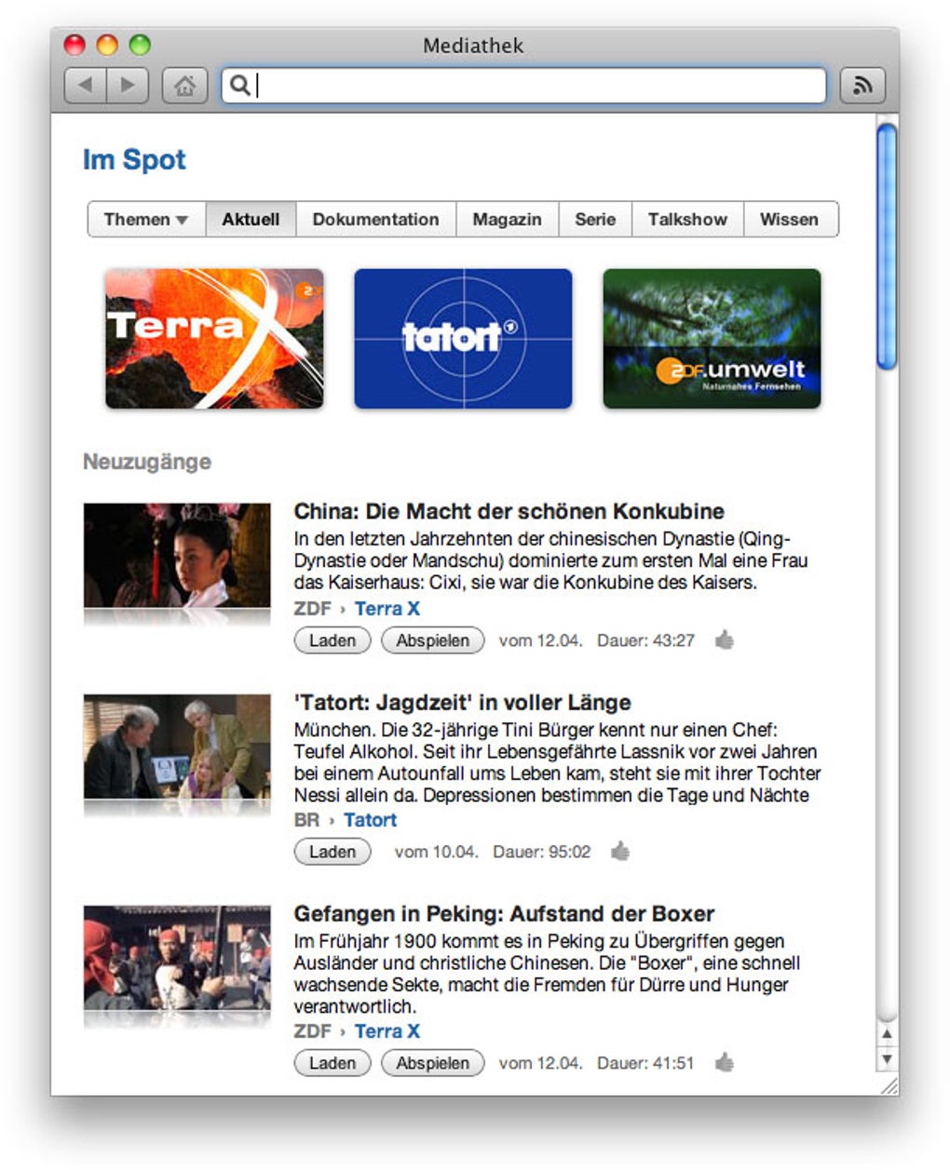Image resolution: width=950 pixels, height=1170 pixels.
Task: Show the Talkshow tab
Action: click(x=687, y=220)
